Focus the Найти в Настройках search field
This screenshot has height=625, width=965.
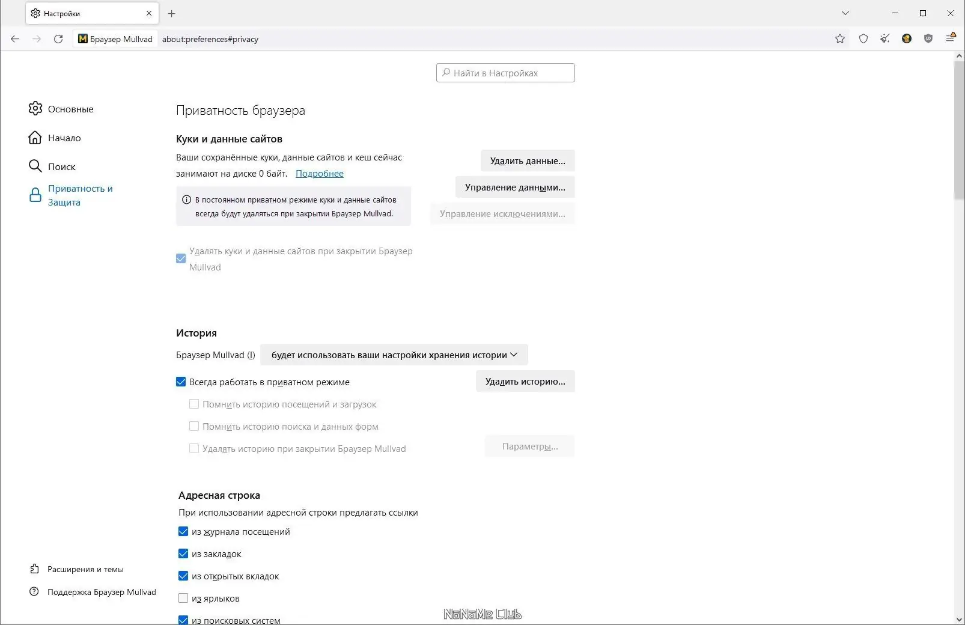[x=505, y=73]
